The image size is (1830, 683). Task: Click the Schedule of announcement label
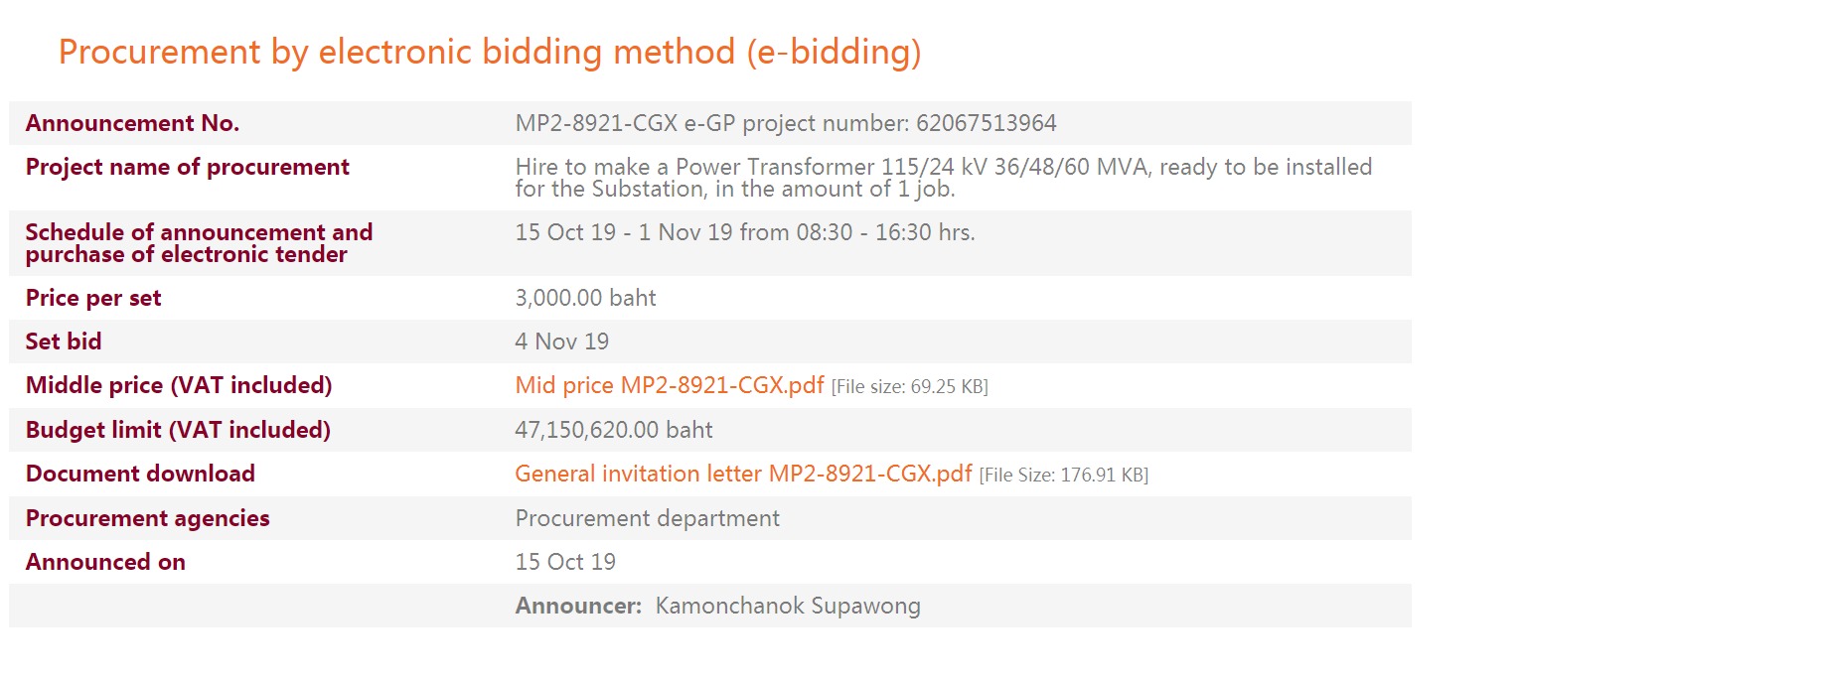[199, 243]
